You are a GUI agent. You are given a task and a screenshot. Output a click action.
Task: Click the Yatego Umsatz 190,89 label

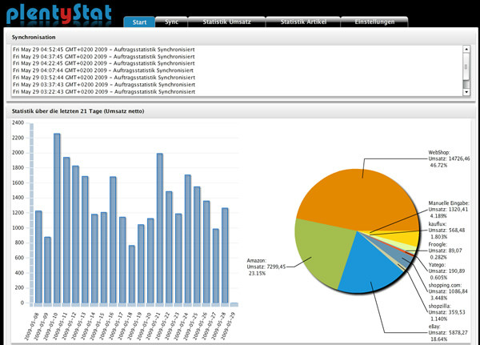point(446,271)
